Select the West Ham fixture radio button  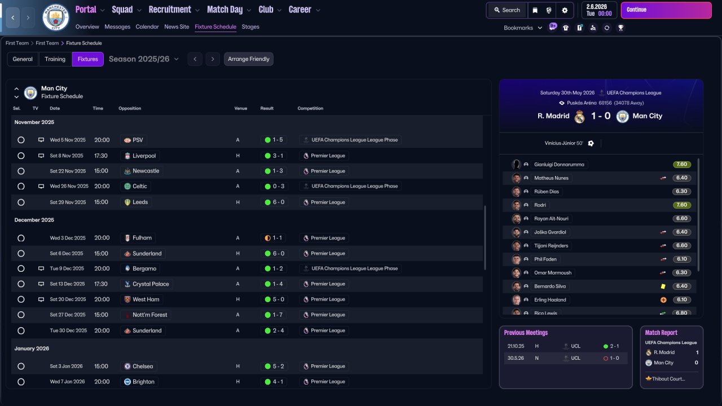21,299
